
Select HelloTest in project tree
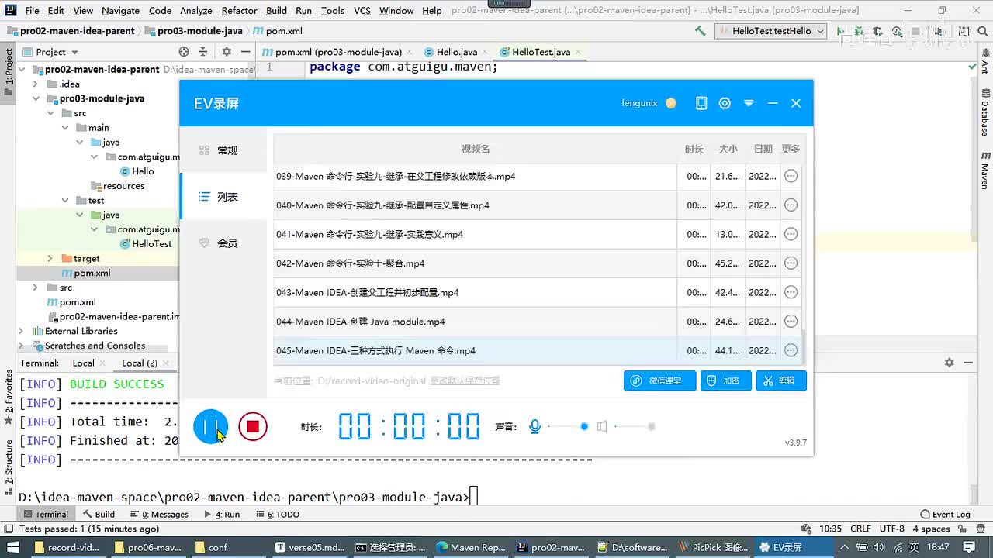point(146,243)
